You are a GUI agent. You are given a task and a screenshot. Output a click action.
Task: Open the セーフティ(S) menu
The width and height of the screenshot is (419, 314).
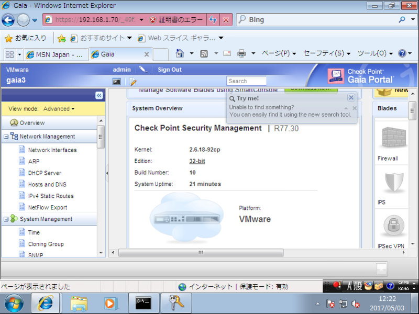326,53
